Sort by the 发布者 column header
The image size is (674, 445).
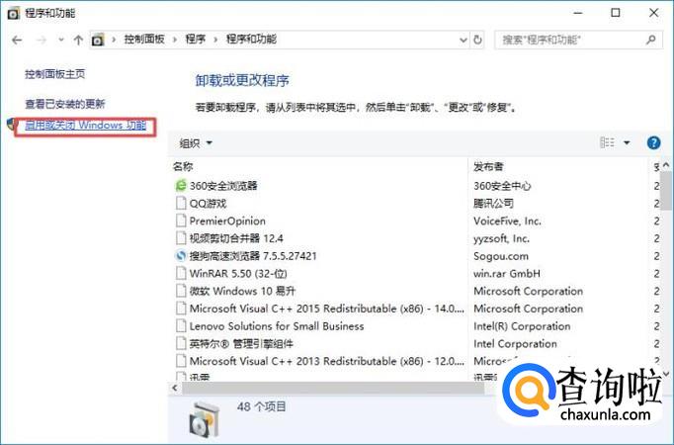[x=488, y=166]
